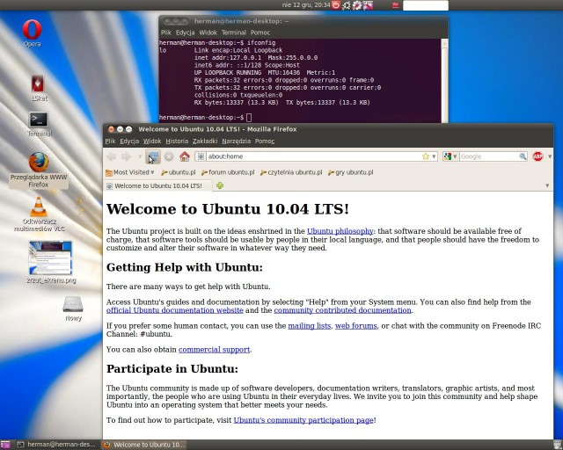Viewport: 563px width, 450px height.
Task: Expand the Most Visited bookmarks menu
Action: point(129,172)
